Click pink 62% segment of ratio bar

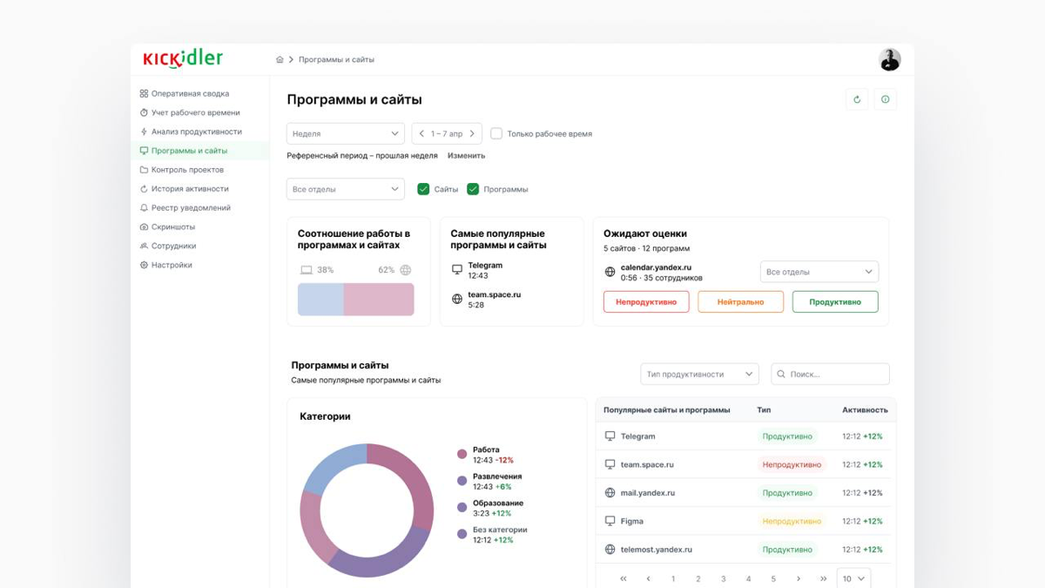[379, 300]
